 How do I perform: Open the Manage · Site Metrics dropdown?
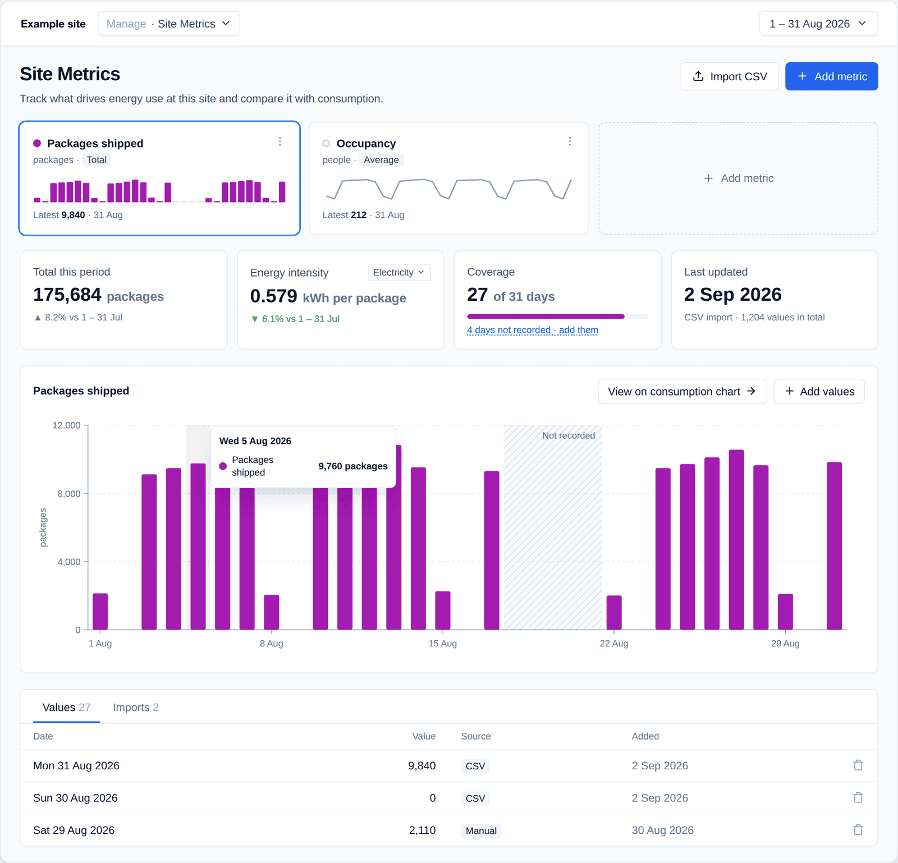169,24
